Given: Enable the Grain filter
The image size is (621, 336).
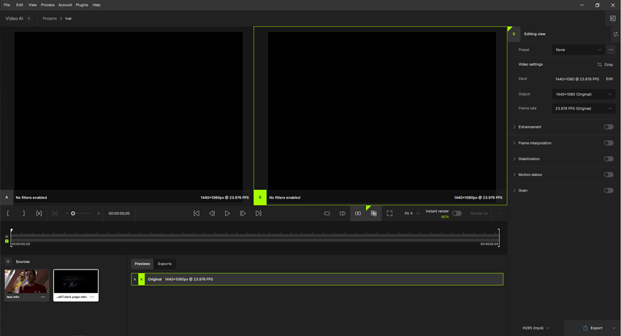Looking at the screenshot, I should (609, 191).
